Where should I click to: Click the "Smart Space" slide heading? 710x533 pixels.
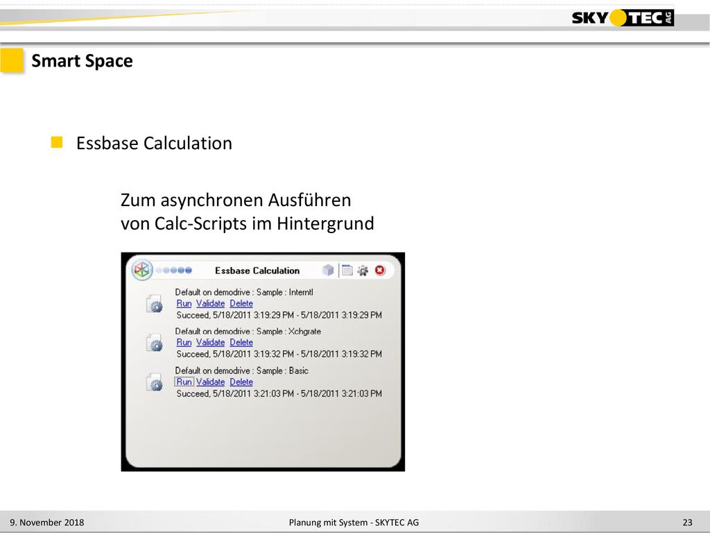(x=82, y=61)
